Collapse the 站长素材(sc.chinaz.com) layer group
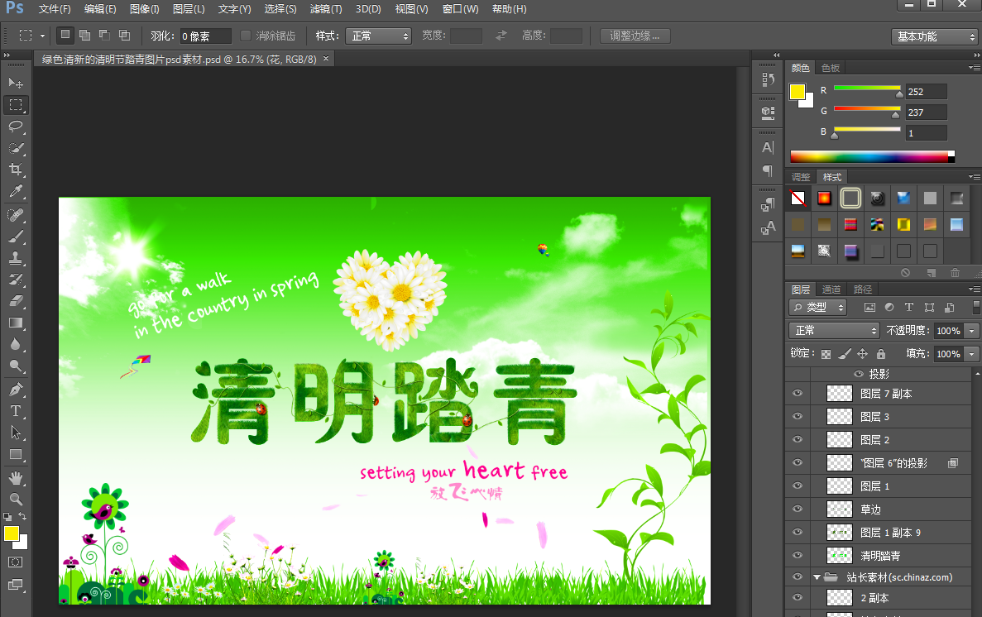Screen dimensions: 982x617 tap(817, 577)
